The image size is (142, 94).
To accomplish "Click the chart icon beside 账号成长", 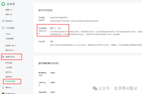I will (x=3, y=21).
